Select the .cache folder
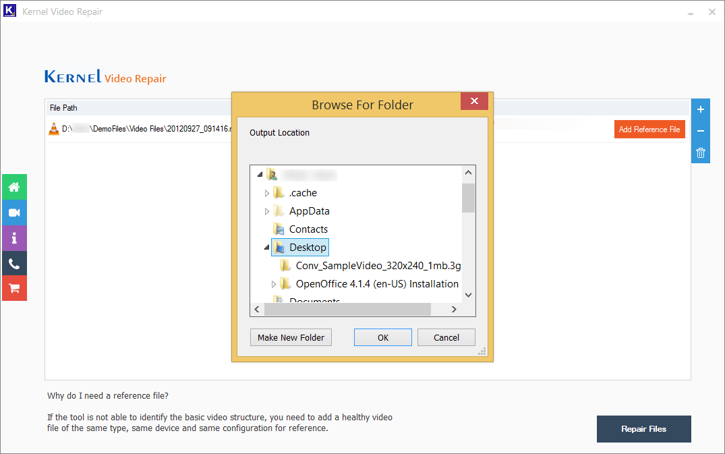The height and width of the screenshot is (454, 725). pyautogui.click(x=303, y=193)
